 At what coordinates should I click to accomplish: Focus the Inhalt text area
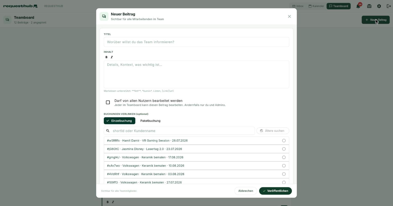(196, 74)
